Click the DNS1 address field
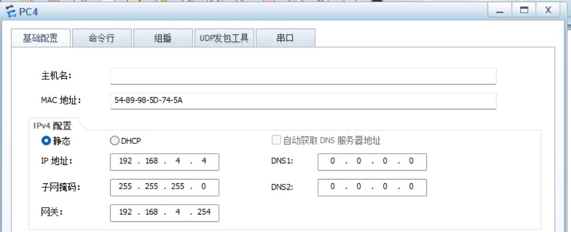The height and width of the screenshot is (232, 571). pos(372,162)
